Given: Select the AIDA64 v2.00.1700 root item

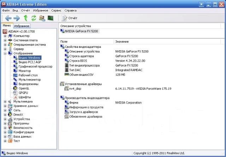Looking at the screenshot, I should pos(22,31).
